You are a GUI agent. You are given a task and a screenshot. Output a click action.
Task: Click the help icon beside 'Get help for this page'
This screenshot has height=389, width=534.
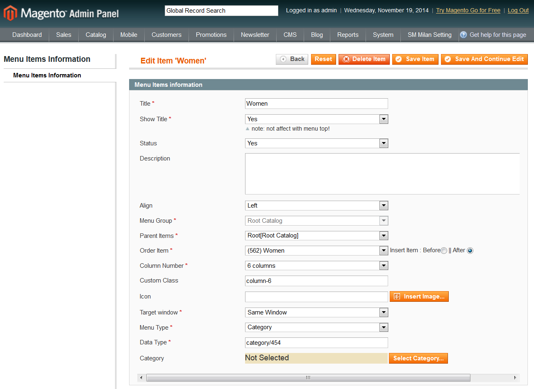pos(464,35)
